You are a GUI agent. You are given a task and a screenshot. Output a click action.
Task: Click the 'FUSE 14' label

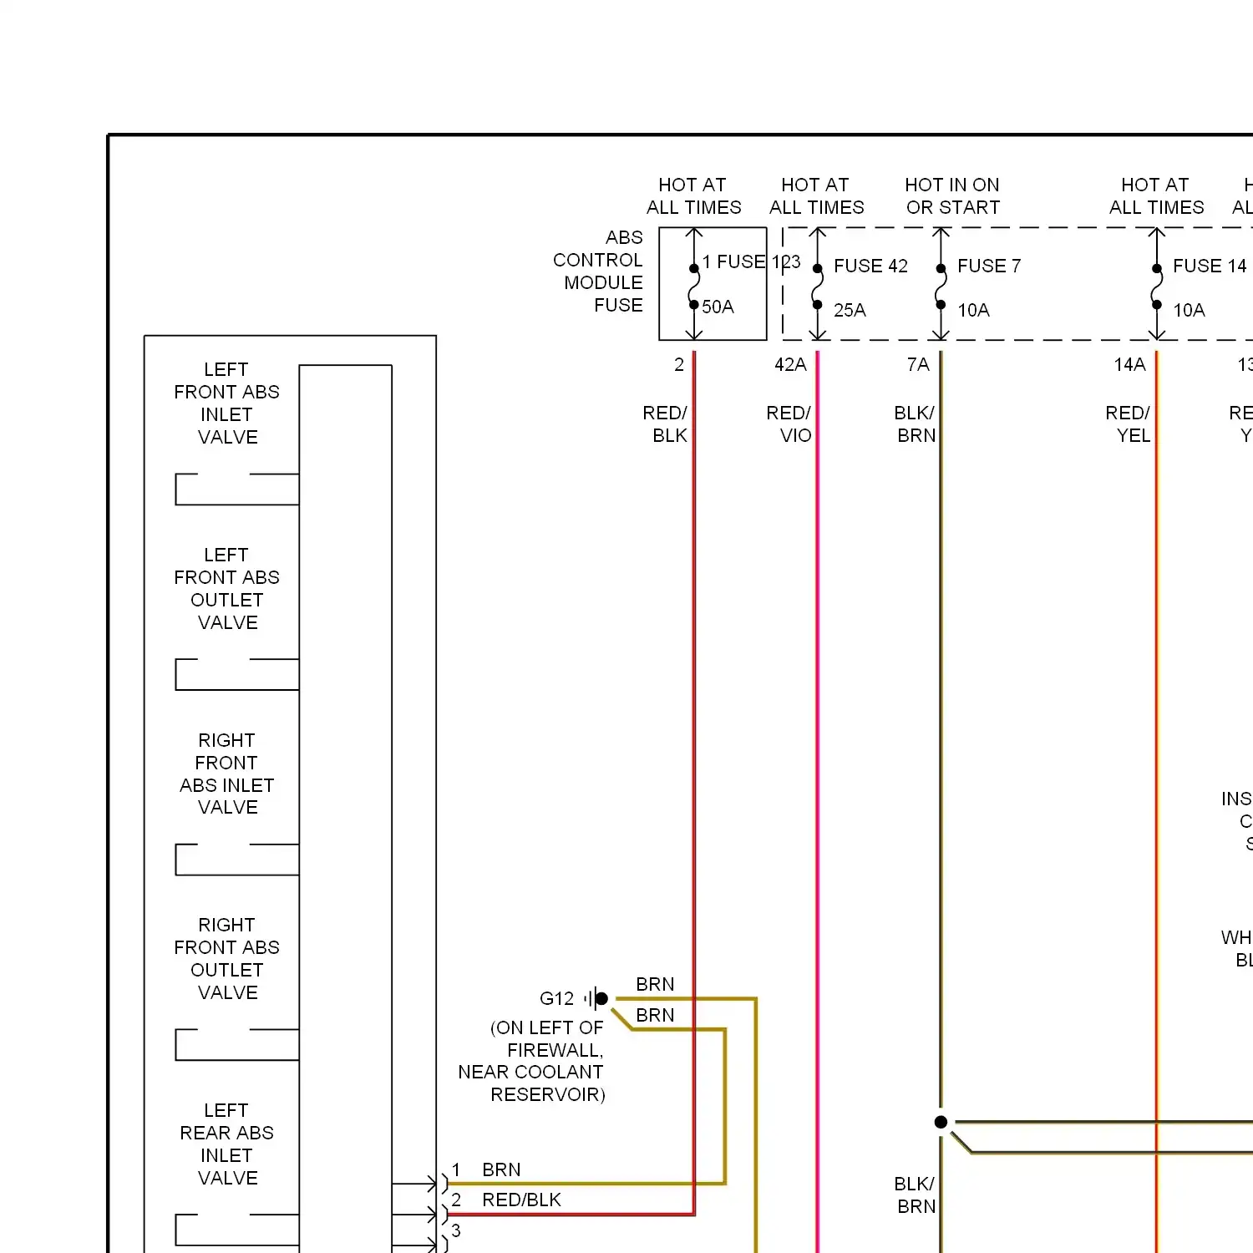[x=1210, y=266]
